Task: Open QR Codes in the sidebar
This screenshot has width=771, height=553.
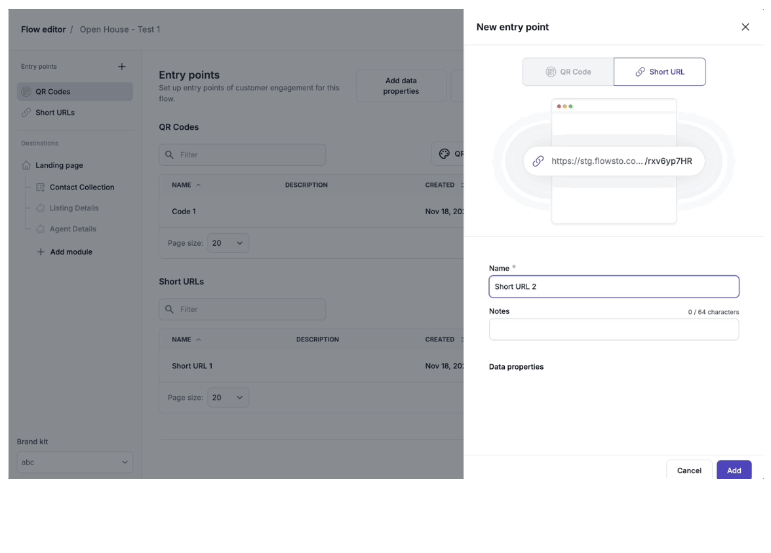Action: (x=75, y=92)
